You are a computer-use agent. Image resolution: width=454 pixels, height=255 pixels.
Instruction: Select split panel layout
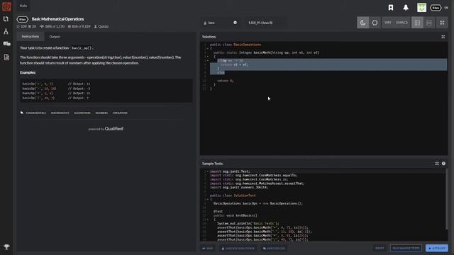[x=417, y=23]
